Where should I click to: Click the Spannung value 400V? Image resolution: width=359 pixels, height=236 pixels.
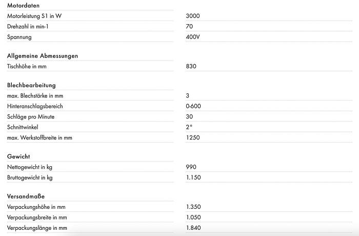point(193,37)
